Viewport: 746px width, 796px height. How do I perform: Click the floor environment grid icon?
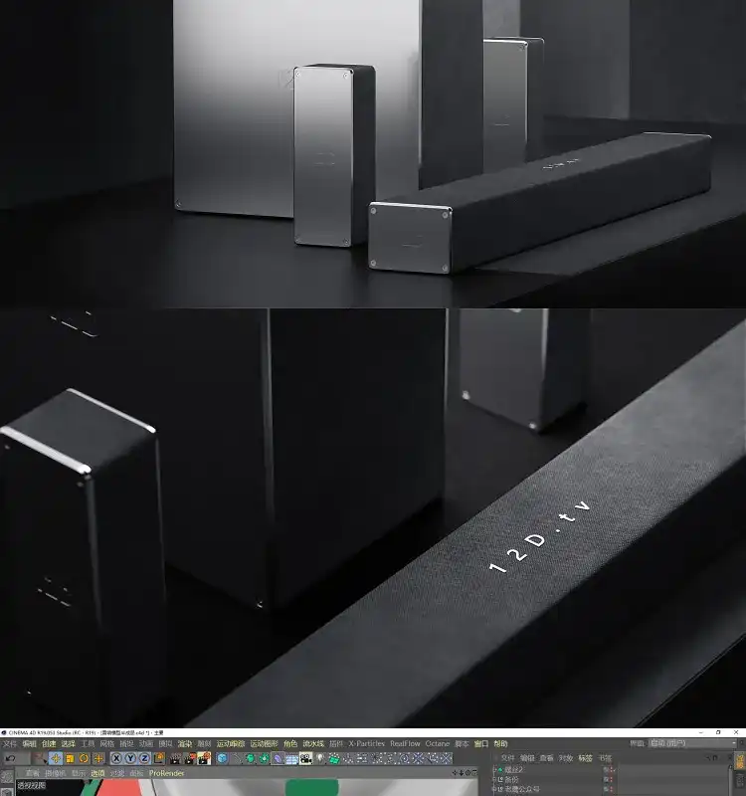(x=291, y=758)
